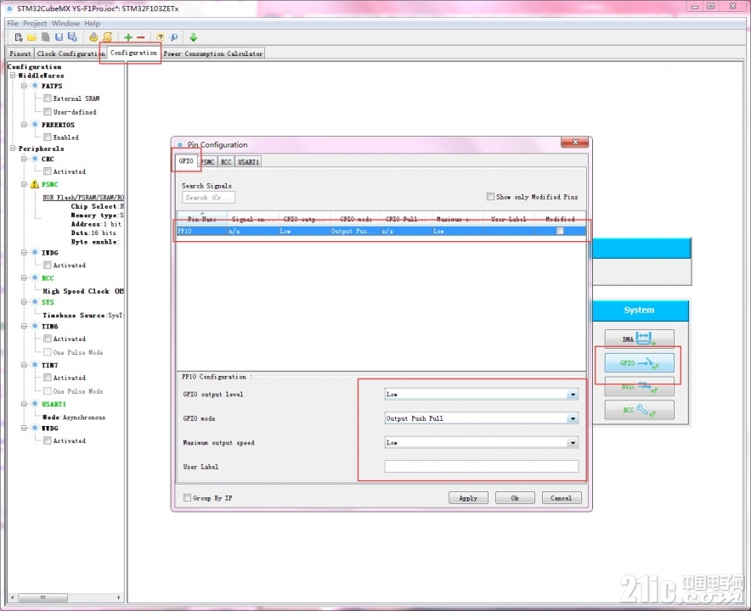This screenshot has height=611, width=751.
Task: Click the Cancel button
Action: tap(562, 498)
